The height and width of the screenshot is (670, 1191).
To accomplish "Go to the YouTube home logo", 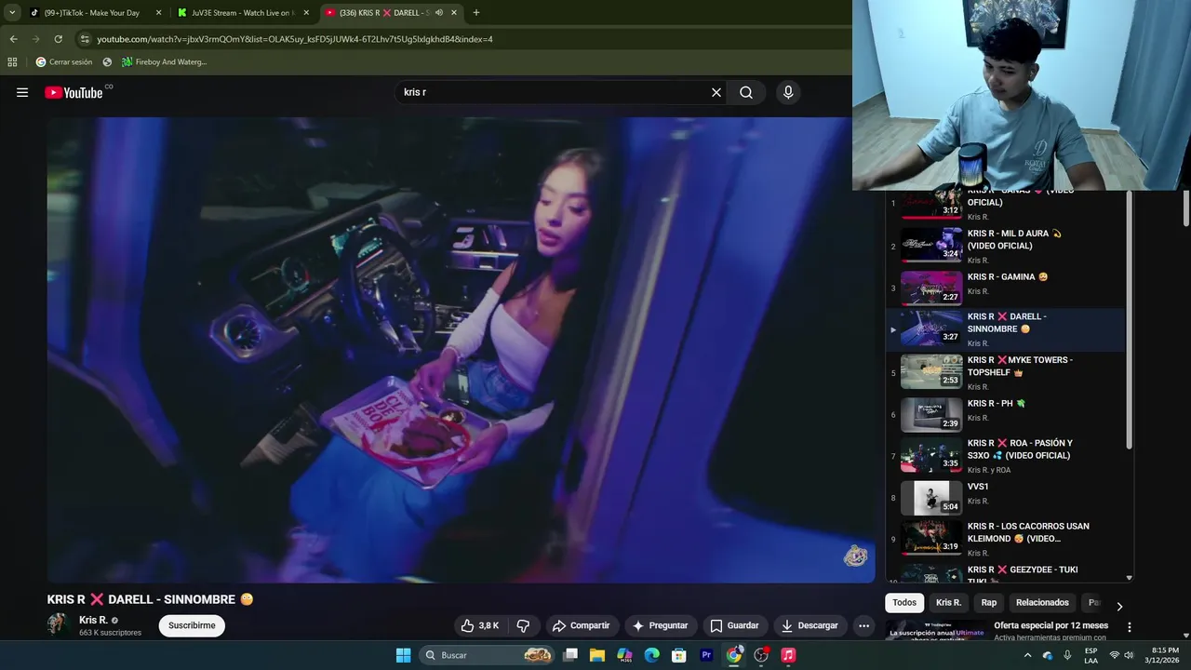I will 74,92.
